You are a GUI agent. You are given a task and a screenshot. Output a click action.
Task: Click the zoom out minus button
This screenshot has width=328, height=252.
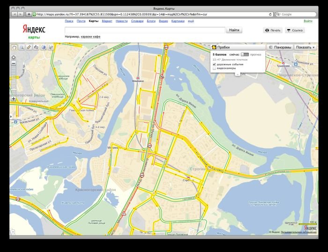pos(14,63)
